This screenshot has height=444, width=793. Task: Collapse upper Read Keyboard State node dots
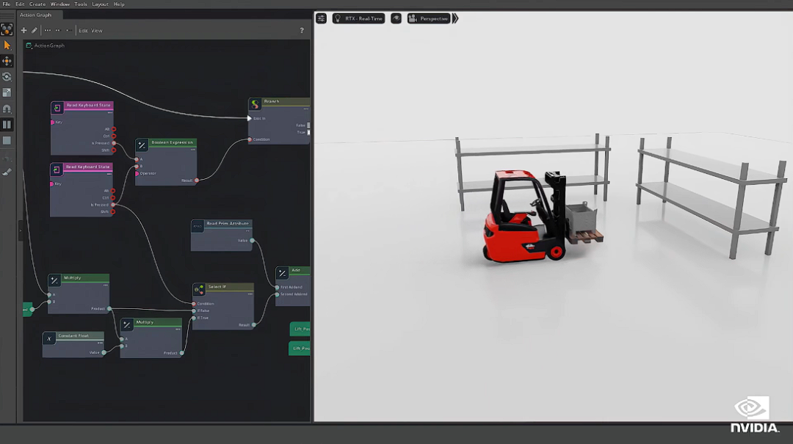[109, 112]
